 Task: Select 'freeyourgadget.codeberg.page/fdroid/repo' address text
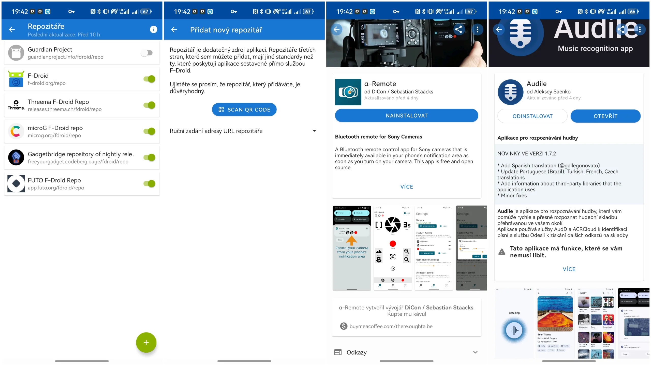(x=78, y=162)
